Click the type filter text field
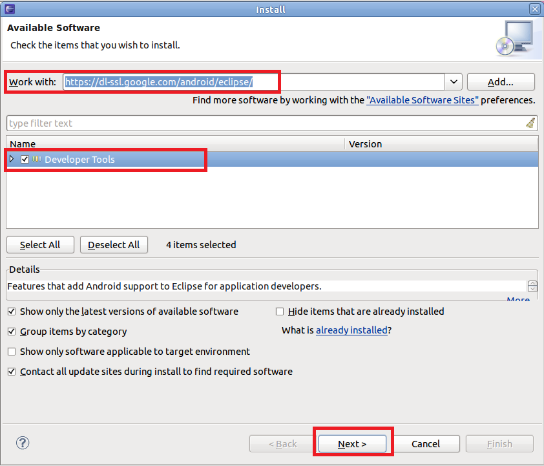The width and height of the screenshot is (544, 466). [x=272, y=123]
